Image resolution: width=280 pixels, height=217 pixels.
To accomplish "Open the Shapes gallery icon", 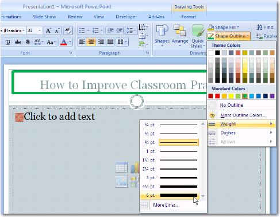I will 162,30.
